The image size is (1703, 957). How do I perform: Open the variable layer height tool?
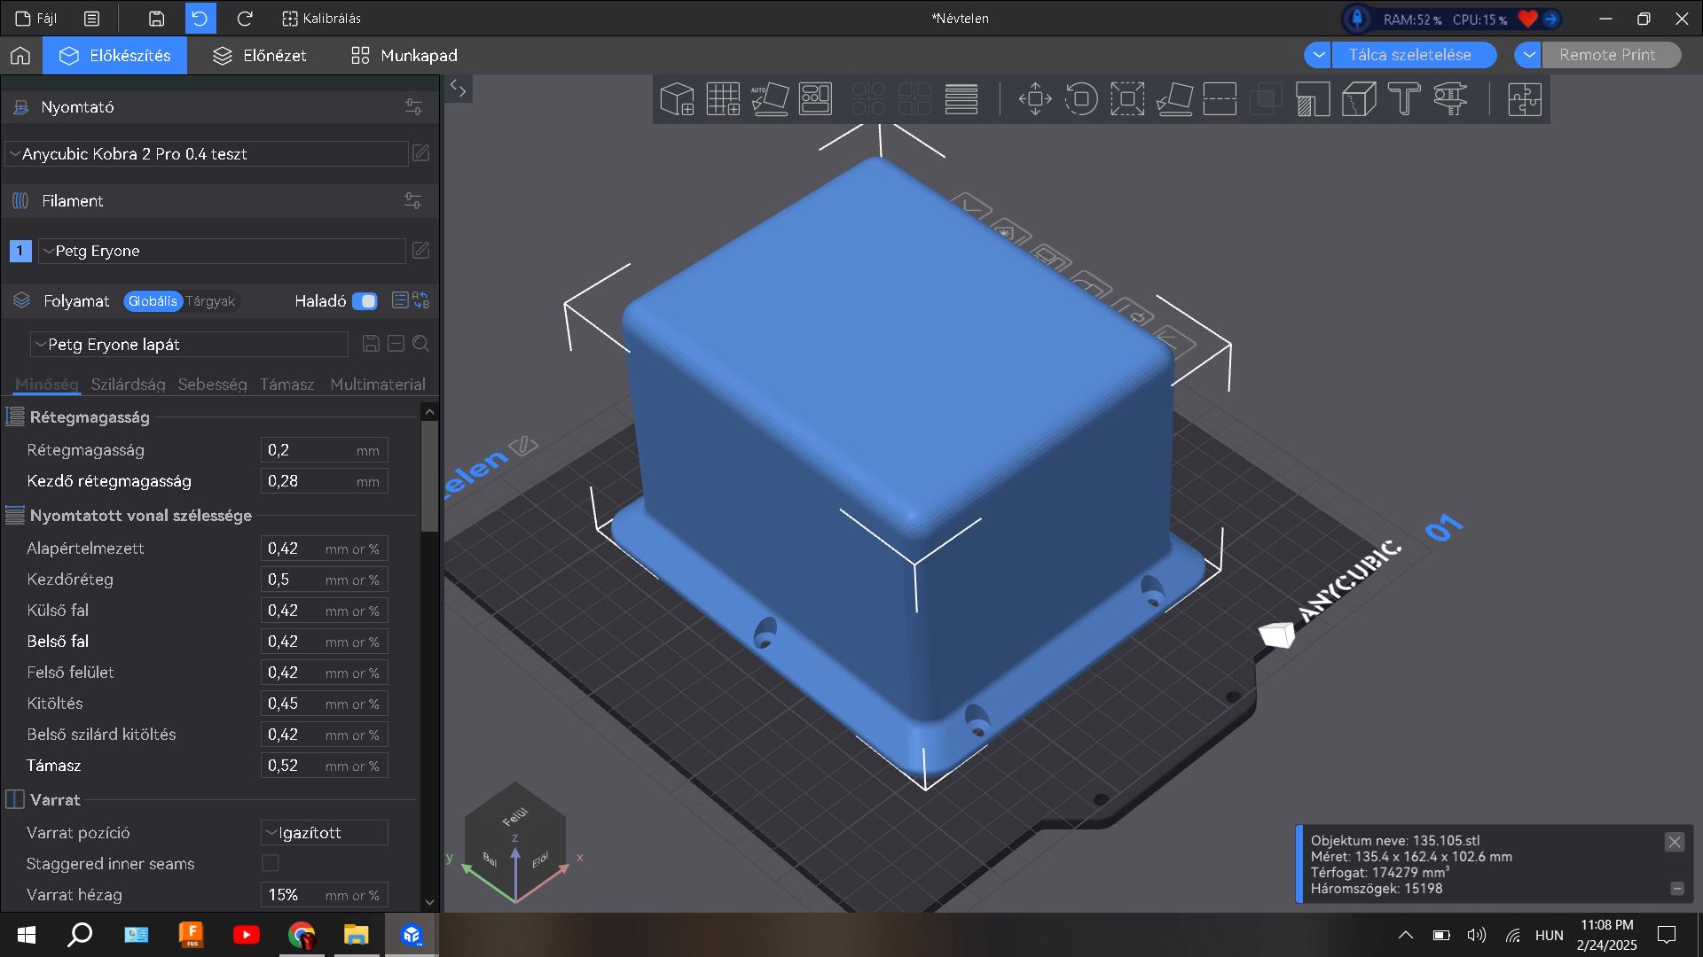tap(961, 99)
